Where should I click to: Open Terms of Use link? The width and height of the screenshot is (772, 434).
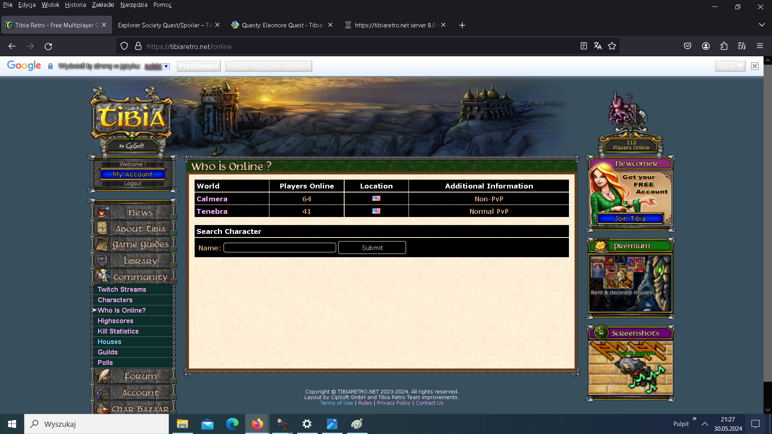click(337, 403)
